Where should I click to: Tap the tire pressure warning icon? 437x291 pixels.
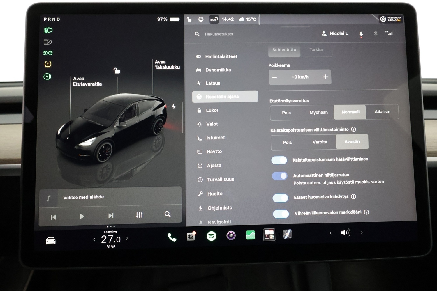[48, 64]
